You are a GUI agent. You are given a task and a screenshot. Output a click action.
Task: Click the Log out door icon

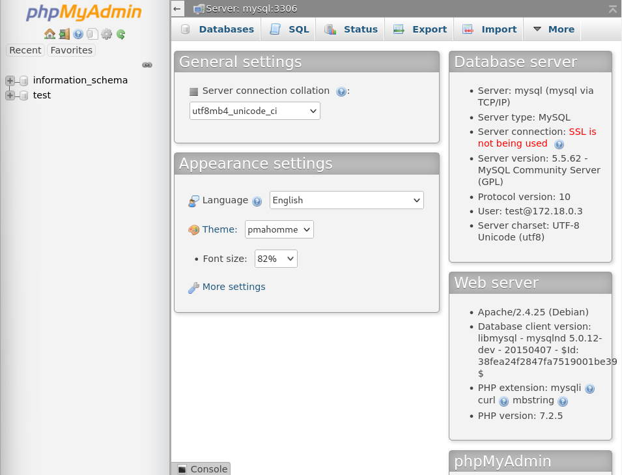pos(64,34)
